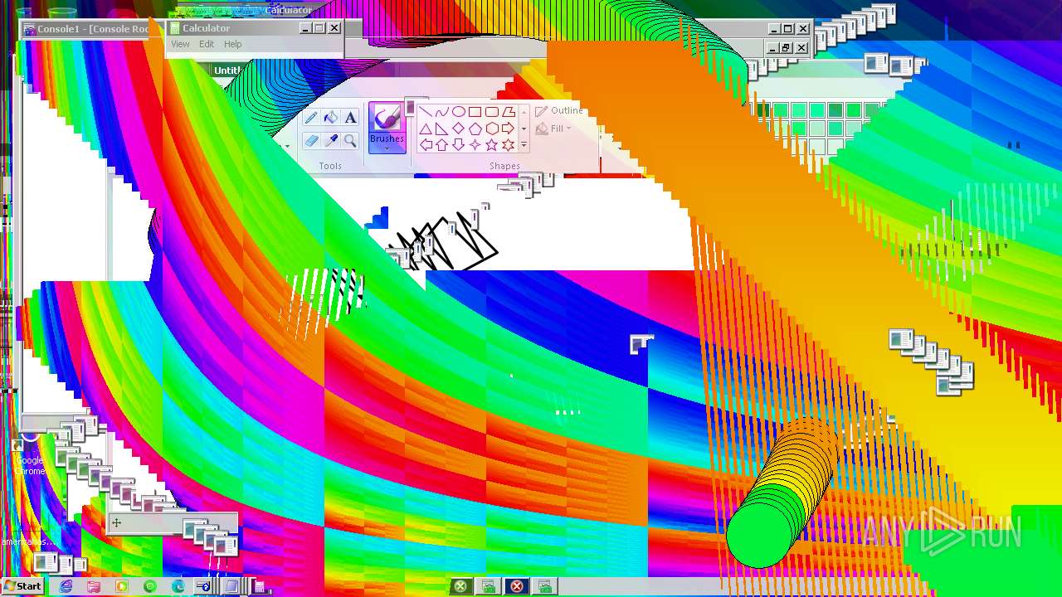The height and width of the screenshot is (597, 1062).
Task: Click the red X icon on the taskbar
Action: 516,586
